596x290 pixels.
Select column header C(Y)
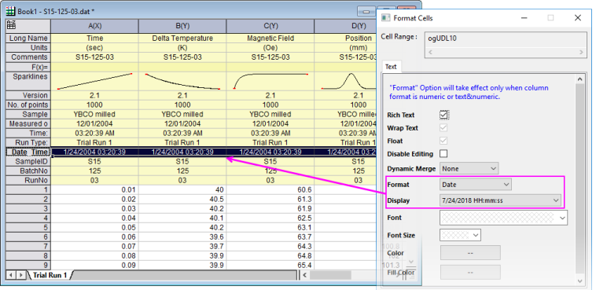270,26
